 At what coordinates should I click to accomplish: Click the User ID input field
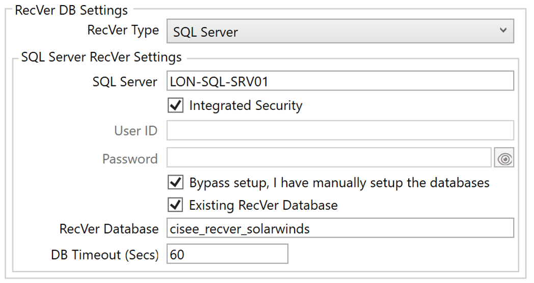tap(340, 130)
